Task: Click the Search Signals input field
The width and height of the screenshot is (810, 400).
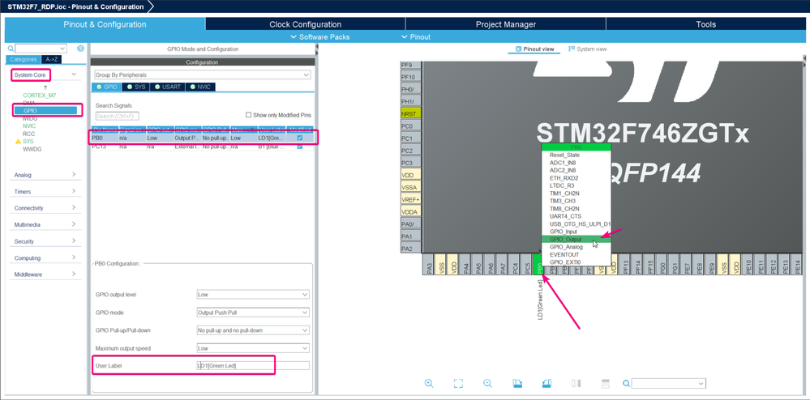Action: [118, 116]
